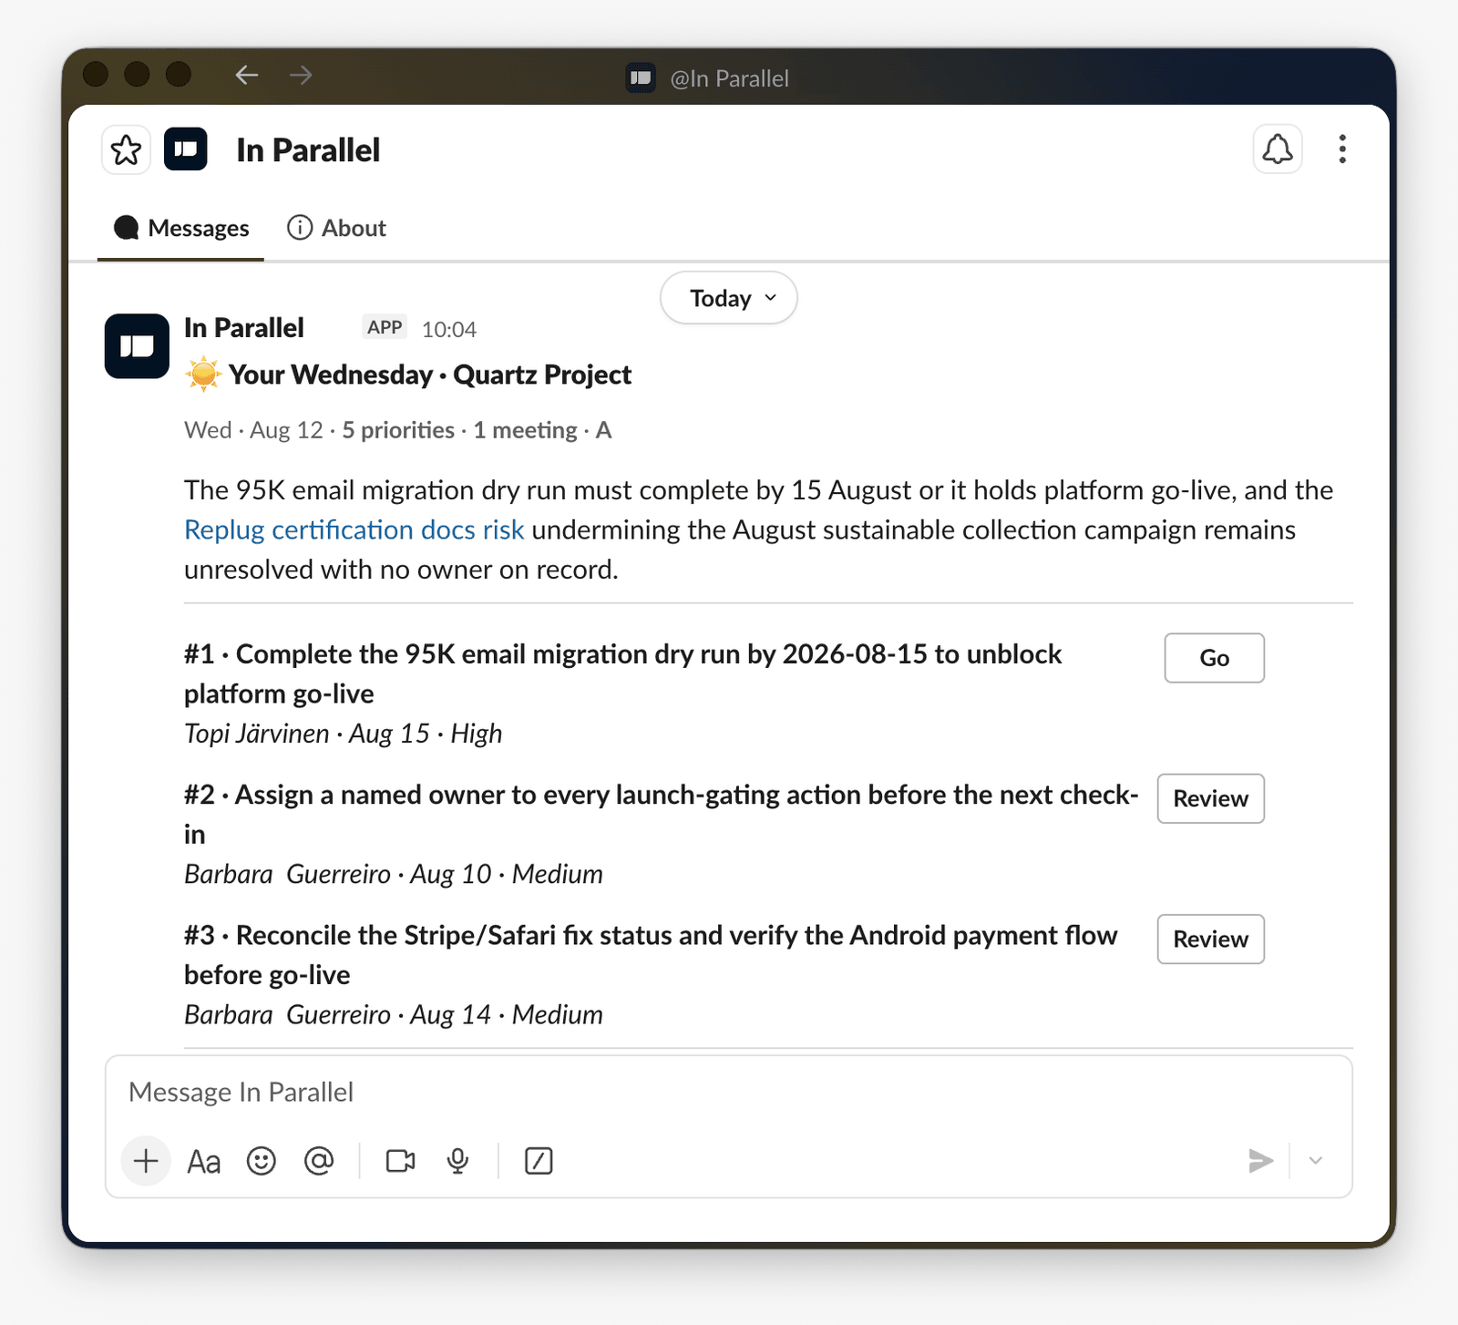This screenshot has height=1325, width=1458.
Task: Click the @In Parallel window title
Action: (x=729, y=78)
